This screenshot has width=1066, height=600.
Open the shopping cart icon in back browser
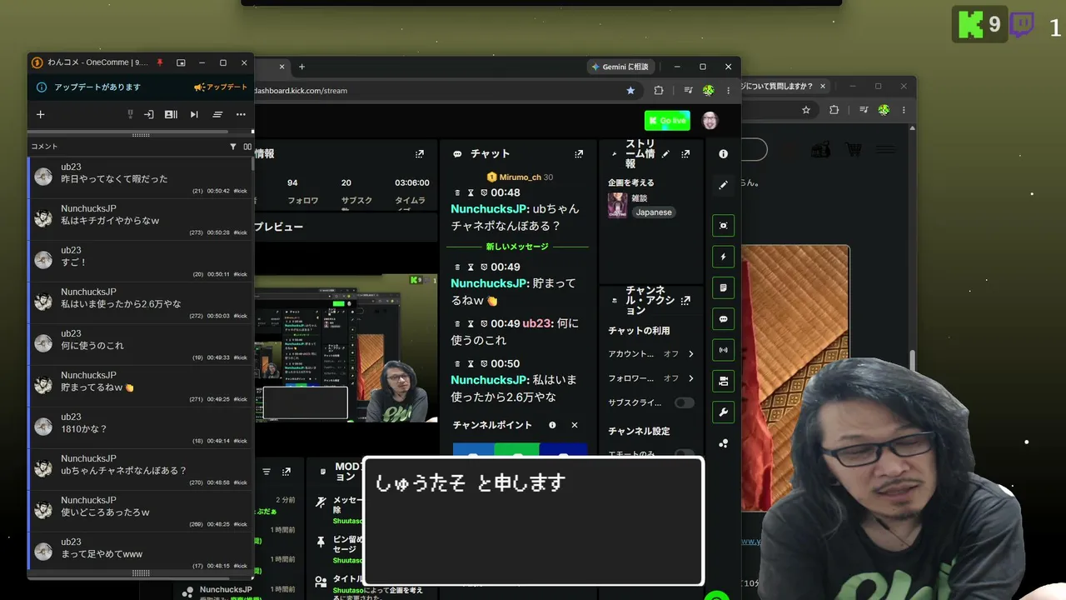[854, 150]
